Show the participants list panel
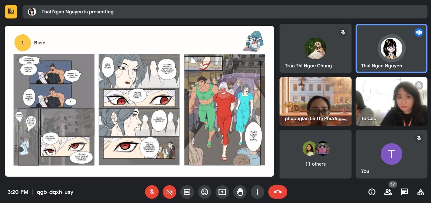The image size is (431, 203). click(388, 192)
